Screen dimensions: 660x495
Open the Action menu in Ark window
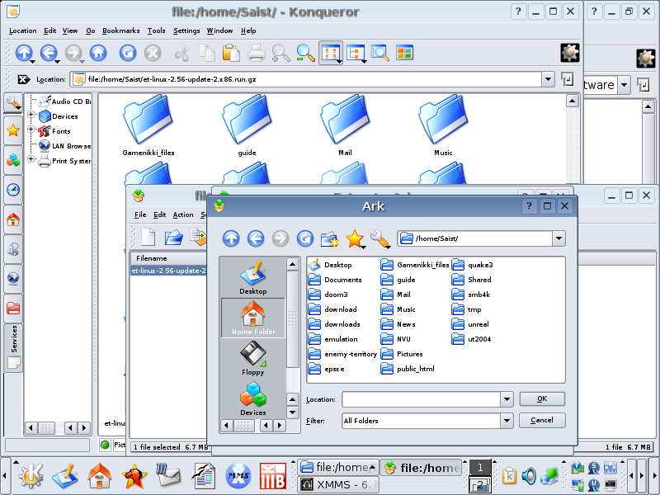(x=183, y=214)
